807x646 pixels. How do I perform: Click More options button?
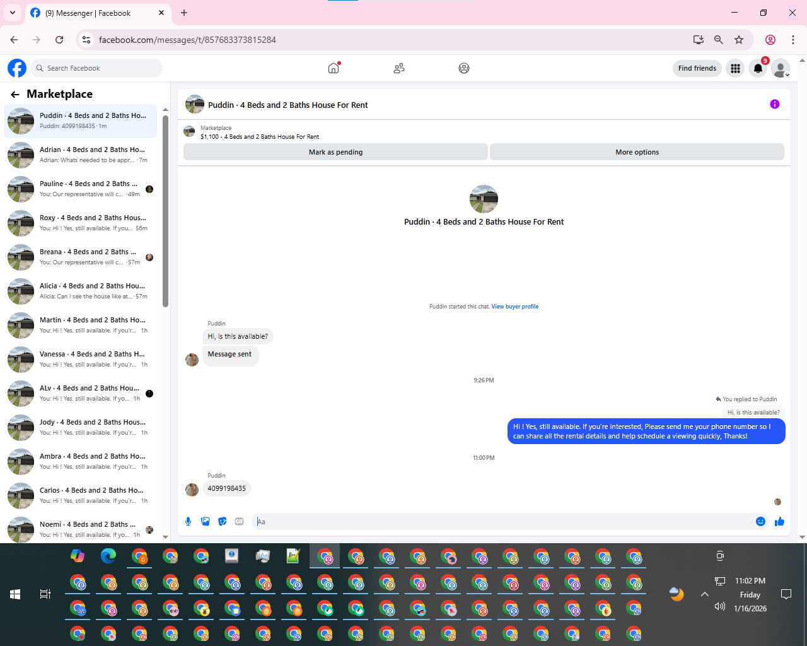637,152
